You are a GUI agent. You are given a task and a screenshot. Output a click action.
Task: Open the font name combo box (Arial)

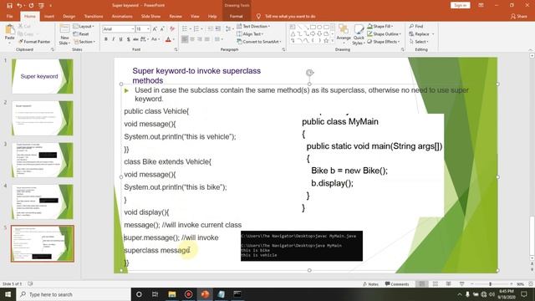119,29
